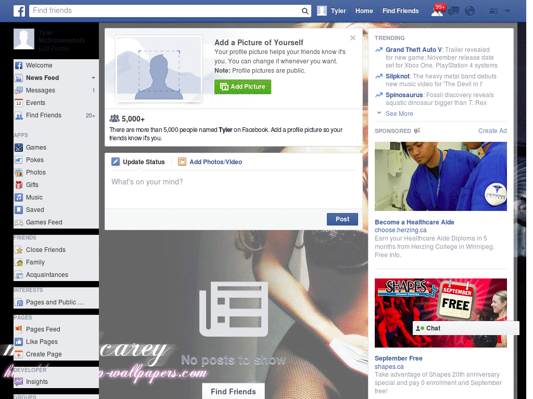Click Find Friends button below No posts
This screenshot has width=533, height=399.
[234, 392]
